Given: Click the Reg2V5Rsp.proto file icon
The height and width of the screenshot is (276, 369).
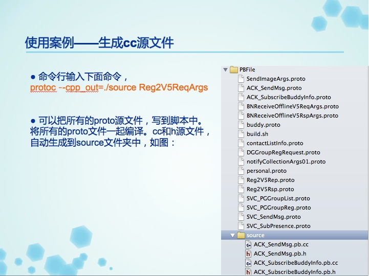Looking at the screenshot, I should 241,189.
